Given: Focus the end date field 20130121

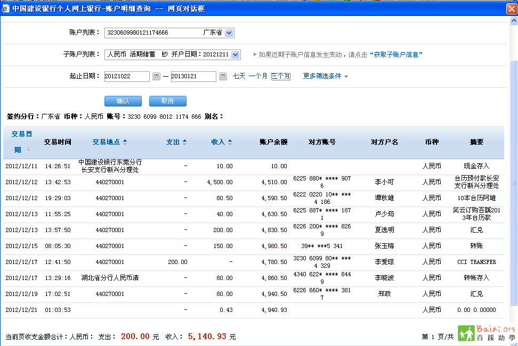Looking at the screenshot, I should [193, 77].
